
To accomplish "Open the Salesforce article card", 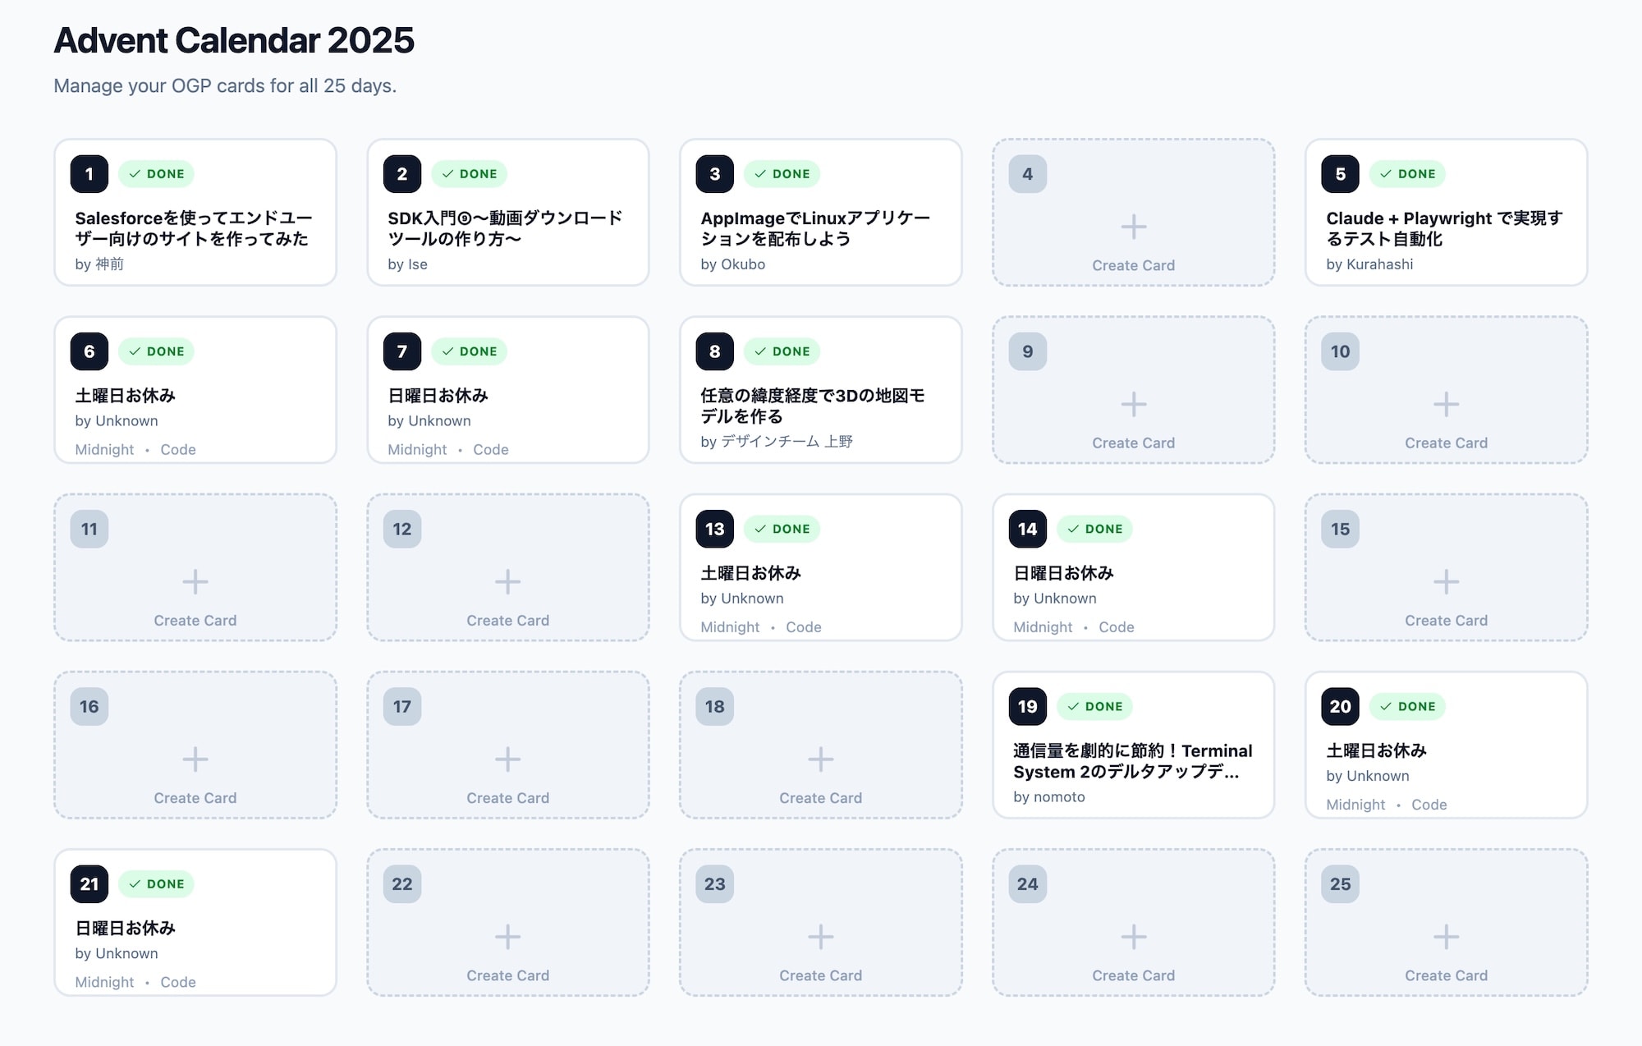I will 193,229.
